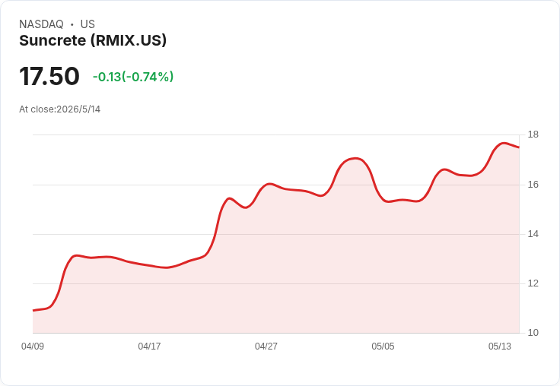This screenshot has height=386, width=560.
Task: Click the 05/13 date axis label
Action: click(x=500, y=346)
